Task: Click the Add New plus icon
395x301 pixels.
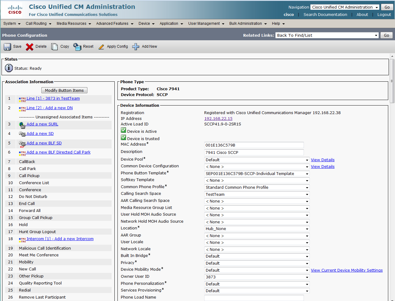Action: [x=136, y=47]
